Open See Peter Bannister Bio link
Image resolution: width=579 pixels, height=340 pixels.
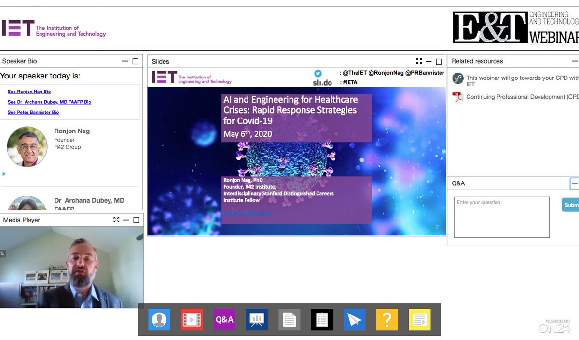coord(33,112)
